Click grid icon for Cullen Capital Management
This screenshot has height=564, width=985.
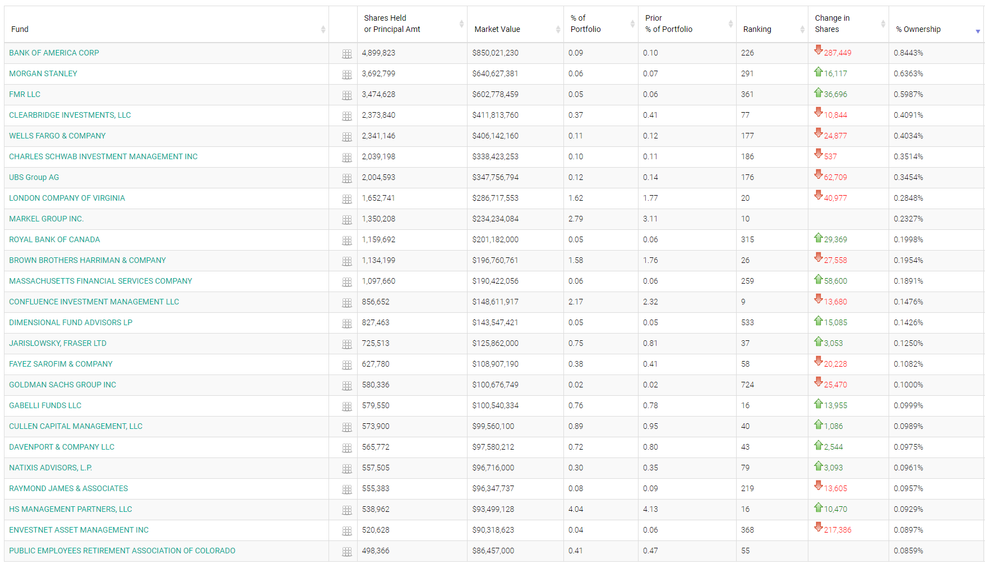pos(347,427)
